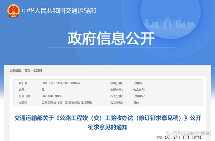Print the page with 【打印】

(x=197, y=137)
